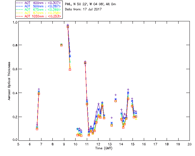Click the isolated data marker just after hour 13

pos(112,118)
